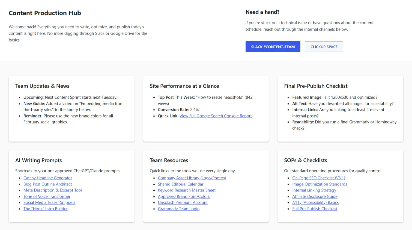The height and width of the screenshot is (230, 412).
Task: Go to Approved Brand Font/Colors
Action: point(184,196)
